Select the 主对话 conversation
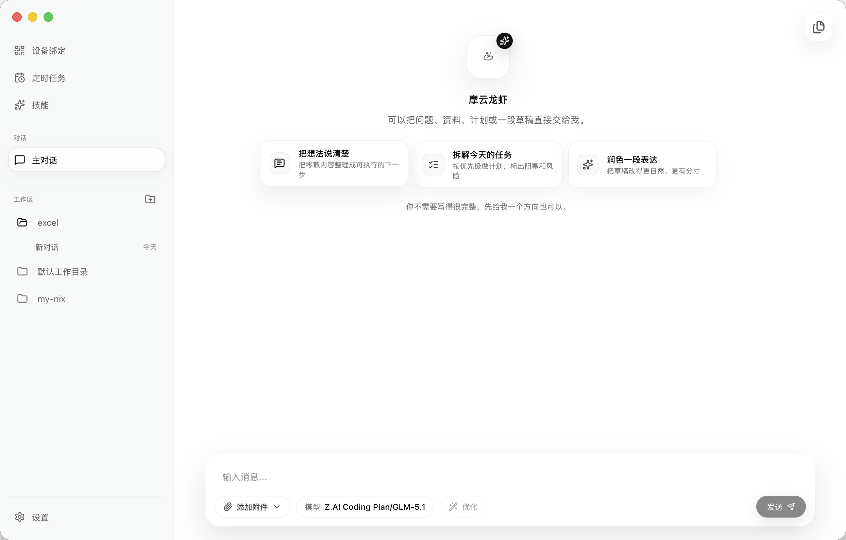The height and width of the screenshot is (540, 846). click(87, 160)
